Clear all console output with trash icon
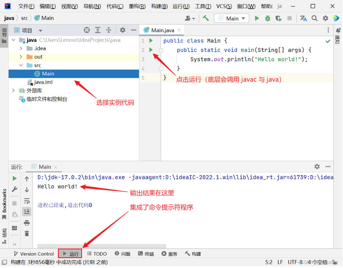The image size is (343, 268). tap(27, 234)
